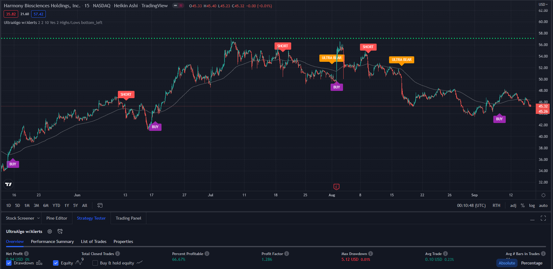Click the alert icon next to the strategy gear
This screenshot has height=269, width=553.
click(x=60, y=231)
